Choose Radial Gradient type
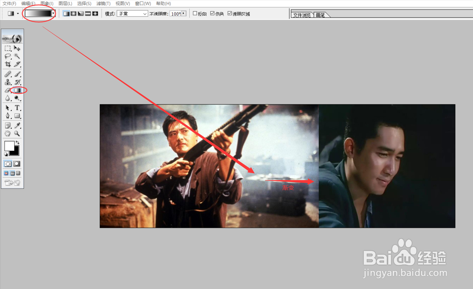This screenshot has height=289, width=473. [73, 14]
